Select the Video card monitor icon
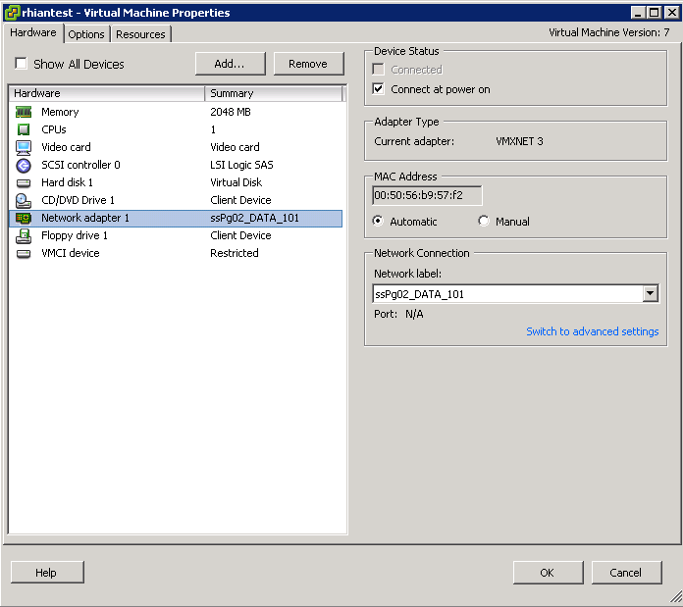The width and height of the screenshot is (683, 607). pos(24,147)
